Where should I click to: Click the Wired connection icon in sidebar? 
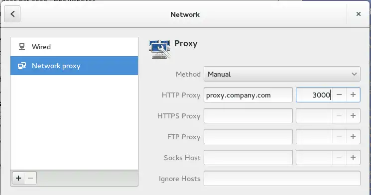[22, 47]
